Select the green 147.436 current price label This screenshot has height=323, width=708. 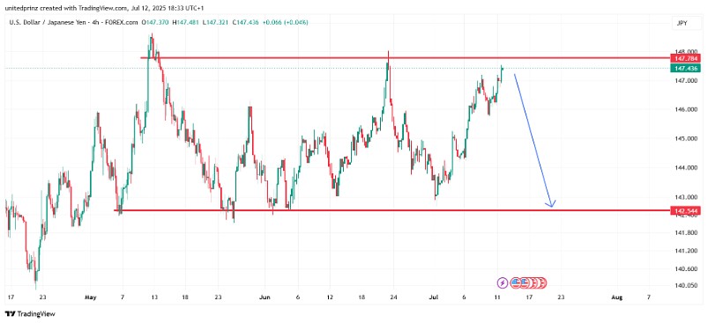click(x=685, y=69)
